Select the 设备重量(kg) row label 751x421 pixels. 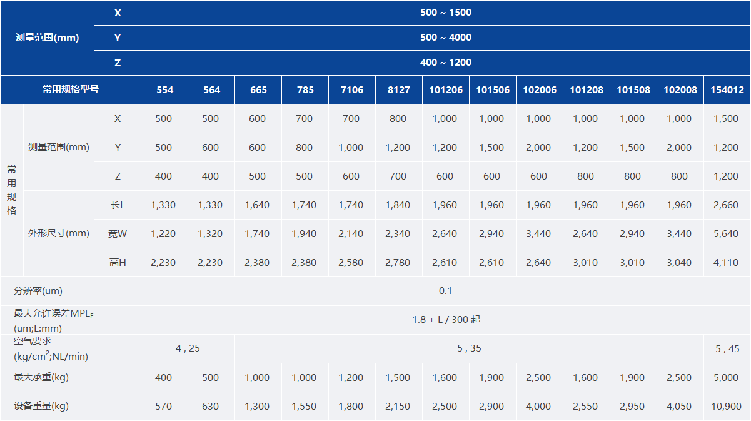[41, 407]
